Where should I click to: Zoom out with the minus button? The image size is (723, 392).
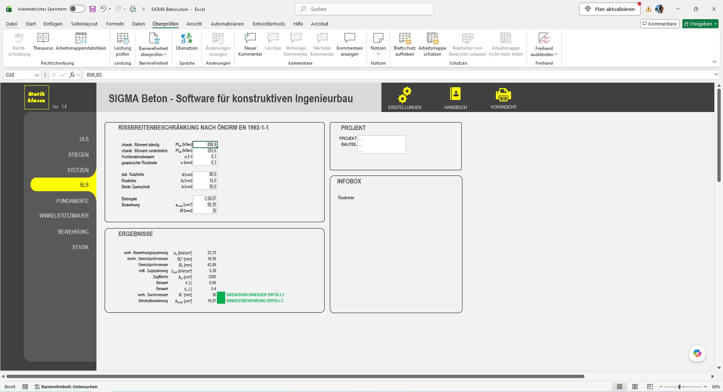click(661, 387)
